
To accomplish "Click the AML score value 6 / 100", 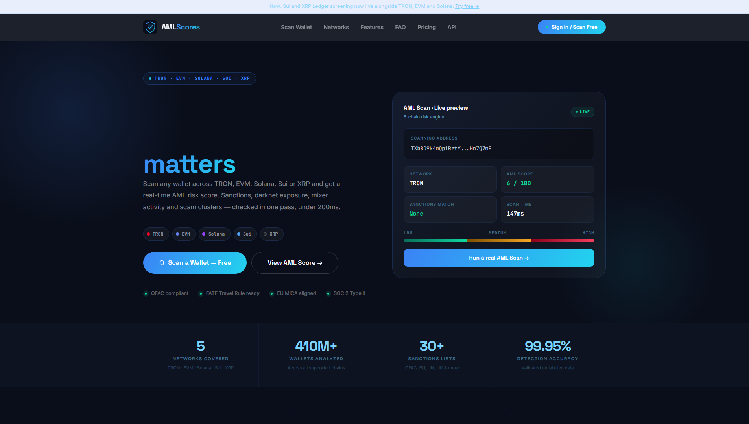I will point(518,183).
